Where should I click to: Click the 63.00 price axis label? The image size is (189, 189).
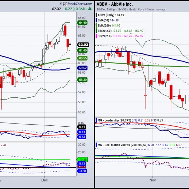point(82,36)
